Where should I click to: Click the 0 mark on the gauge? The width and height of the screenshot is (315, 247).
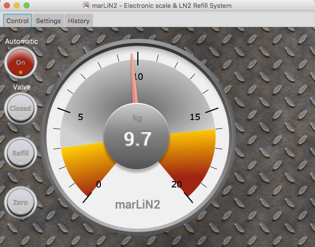pyautogui.click(x=98, y=185)
